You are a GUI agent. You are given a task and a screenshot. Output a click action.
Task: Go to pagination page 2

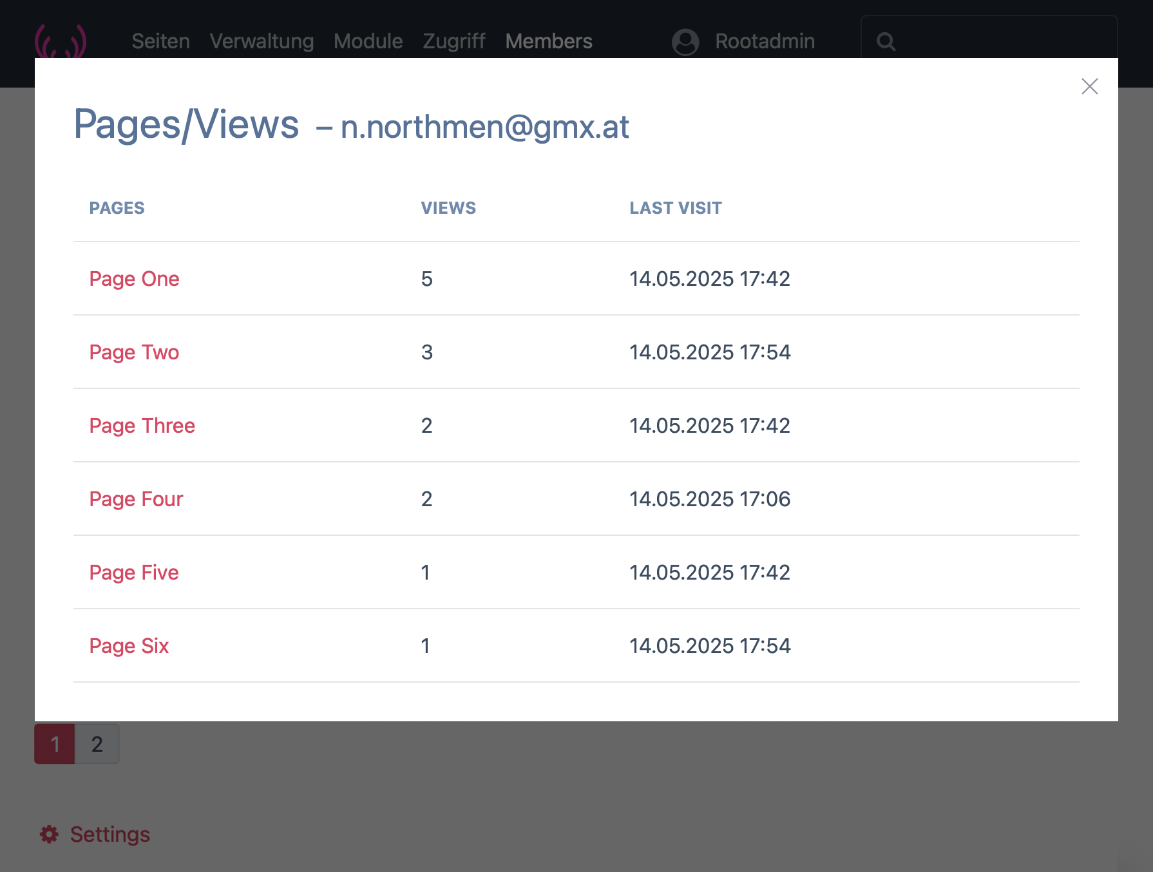pos(97,744)
